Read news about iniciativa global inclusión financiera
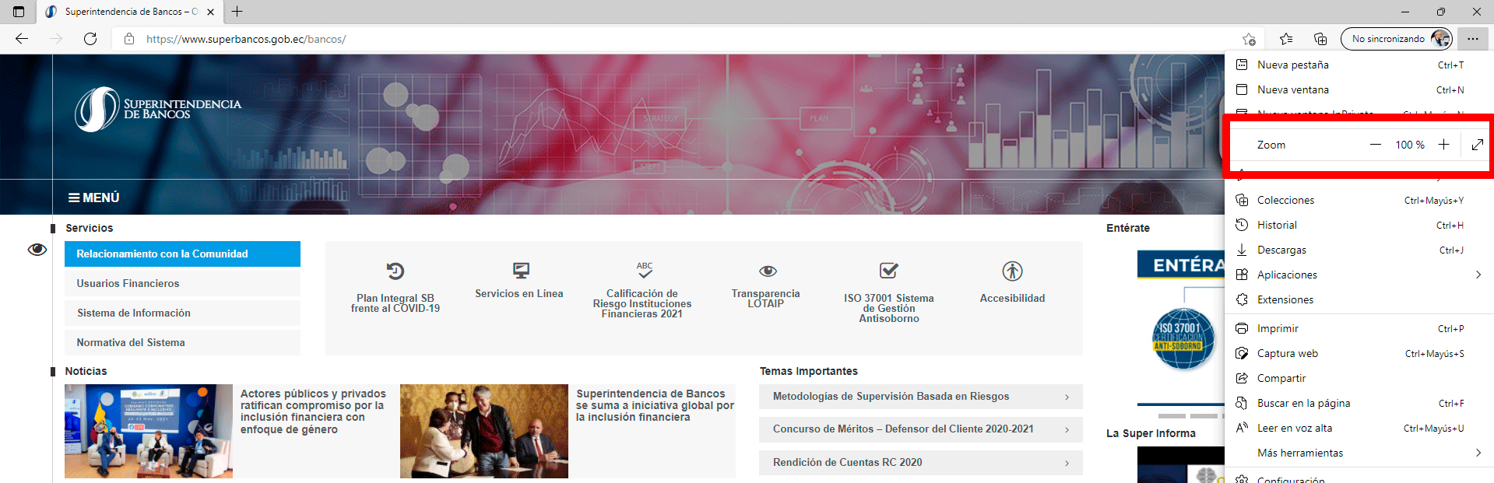Image resolution: width=1494 pixels, height=483 pixels. [655, 406]
